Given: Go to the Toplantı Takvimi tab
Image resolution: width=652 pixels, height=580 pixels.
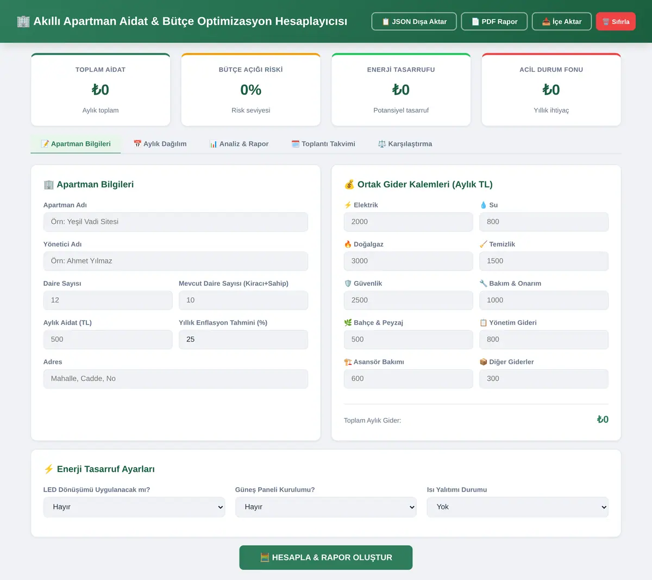Looking at the screenshot, I should (323, 144).
